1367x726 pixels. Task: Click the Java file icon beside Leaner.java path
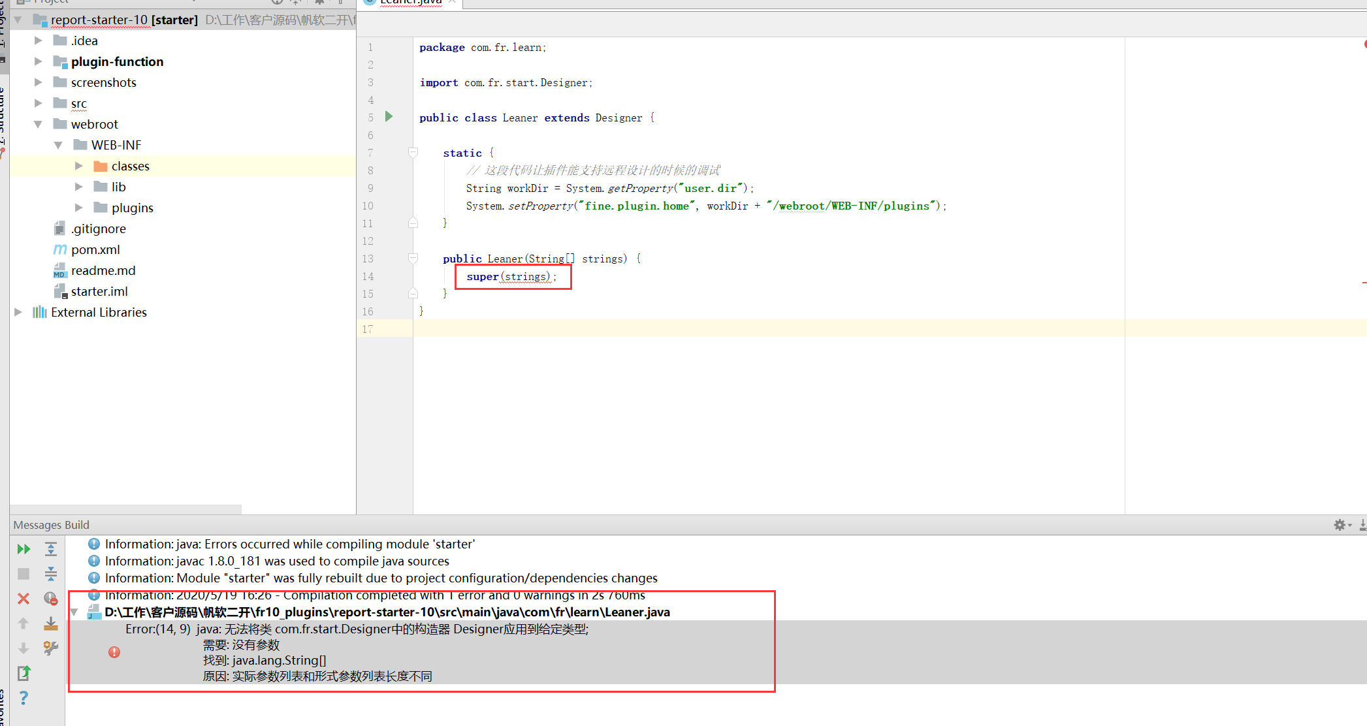94,612
